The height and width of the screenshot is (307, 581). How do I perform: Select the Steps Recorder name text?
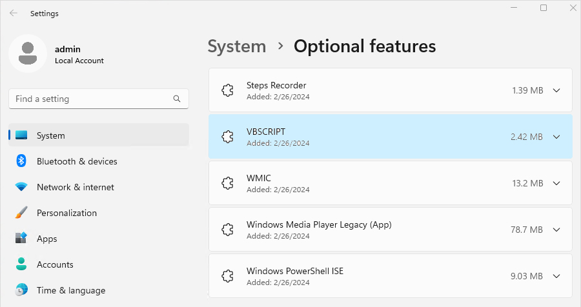(276, 85)
